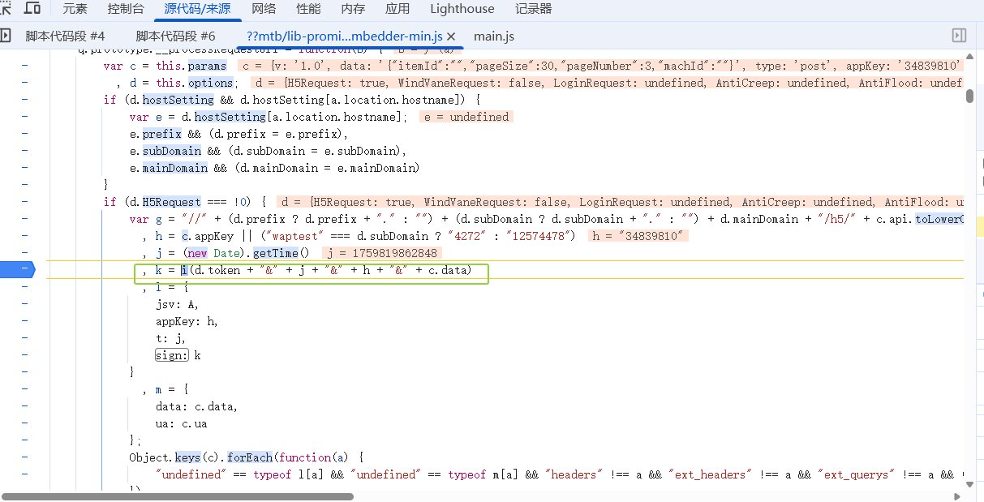Viewport: 984px width, 502px height.
Task: Click 'options' after 'd = this.'
Action: pyautogui.click(x=210, y=83)
